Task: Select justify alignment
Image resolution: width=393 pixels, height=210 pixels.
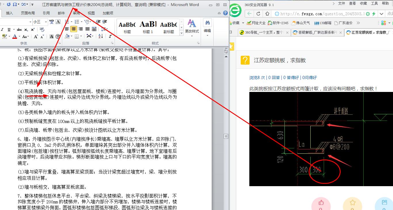Action: click(x=87, y=29)
